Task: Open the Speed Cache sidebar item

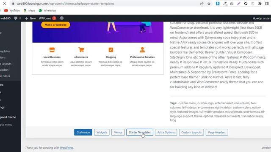Action: coord(8,117)
